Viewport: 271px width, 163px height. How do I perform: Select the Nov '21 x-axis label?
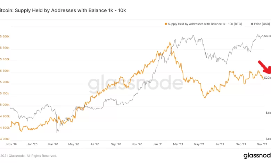(262, 144)
